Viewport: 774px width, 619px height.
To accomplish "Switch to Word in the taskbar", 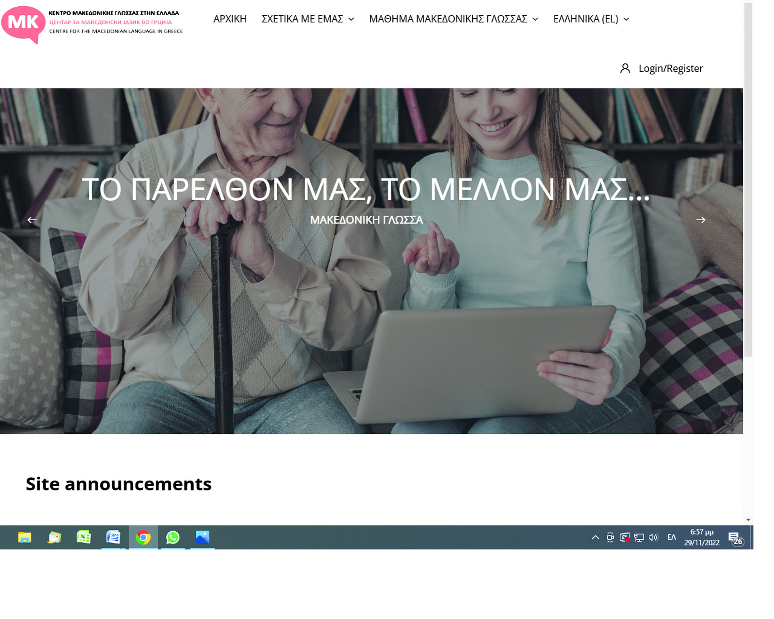I will click(113, 537).
